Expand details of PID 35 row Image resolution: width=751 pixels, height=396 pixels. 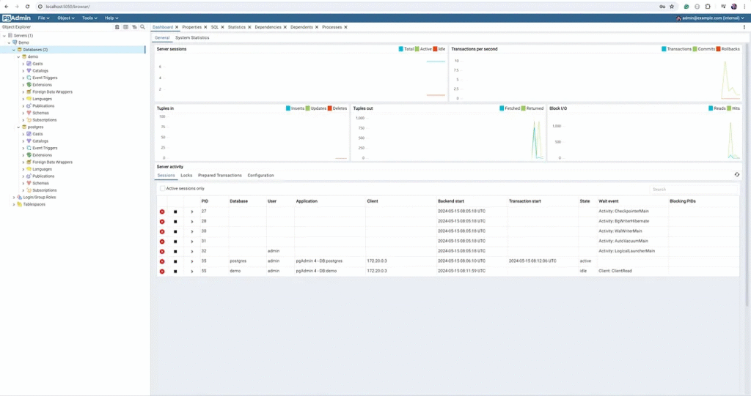pyautogui.click(x=192, y=261)
